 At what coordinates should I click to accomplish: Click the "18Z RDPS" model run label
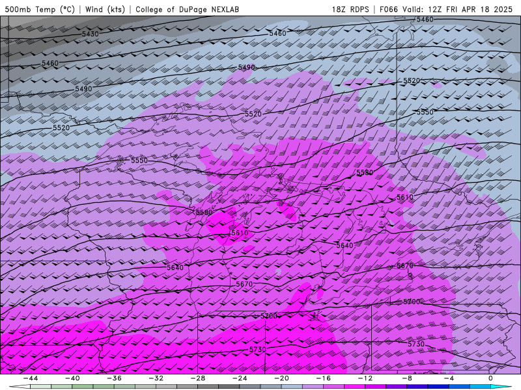350,9
